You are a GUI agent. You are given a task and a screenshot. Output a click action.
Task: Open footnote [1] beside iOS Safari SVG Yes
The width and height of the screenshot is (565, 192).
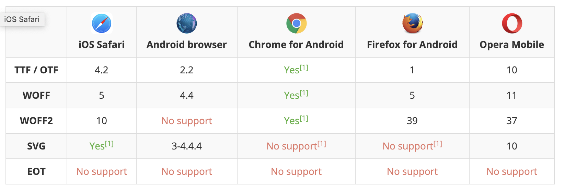pos(109,144)
